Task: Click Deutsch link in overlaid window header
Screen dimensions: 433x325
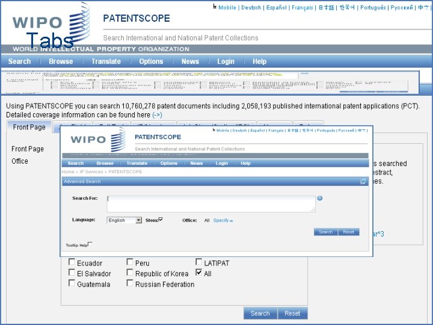Action: (x=240, y=130)
